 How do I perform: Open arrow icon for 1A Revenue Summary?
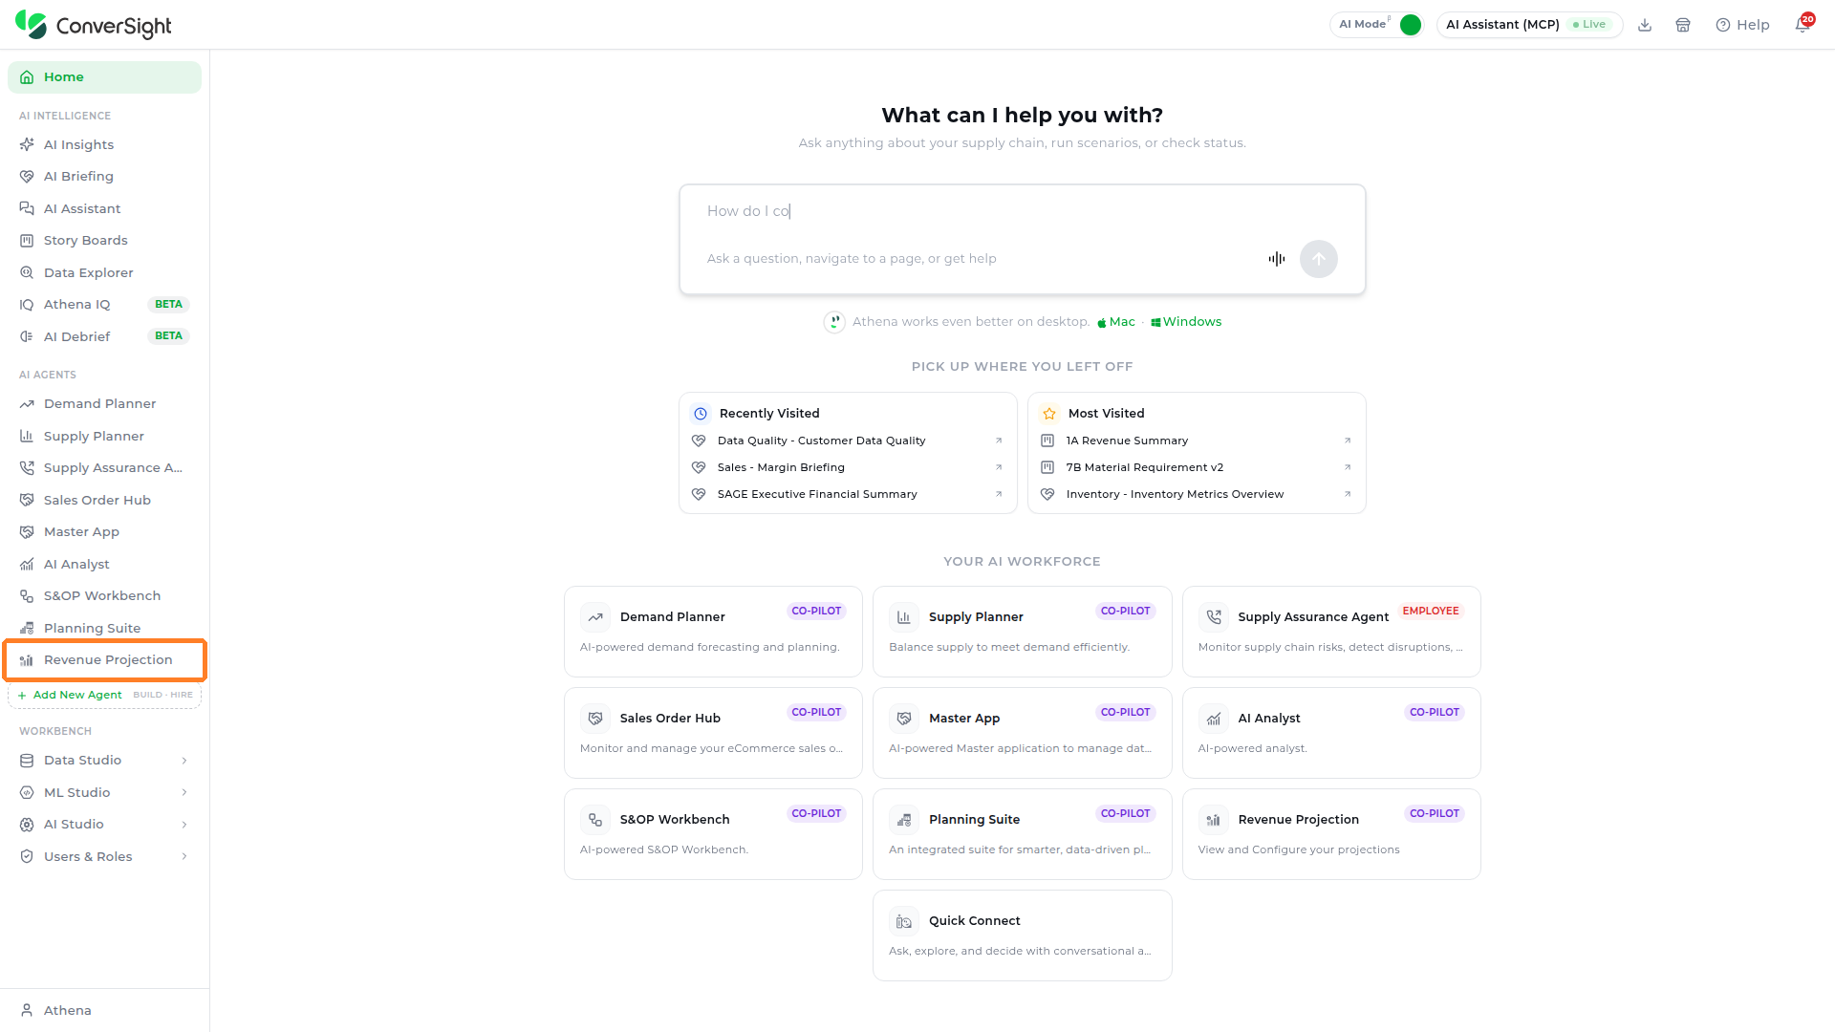click(x=1348, y=441)
